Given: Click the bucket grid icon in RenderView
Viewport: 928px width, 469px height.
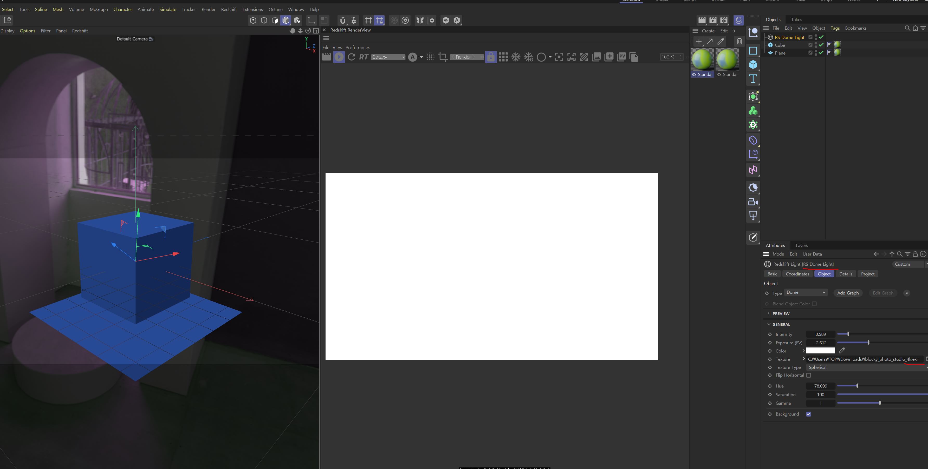Looking at the screenshot, I should 503,57.
